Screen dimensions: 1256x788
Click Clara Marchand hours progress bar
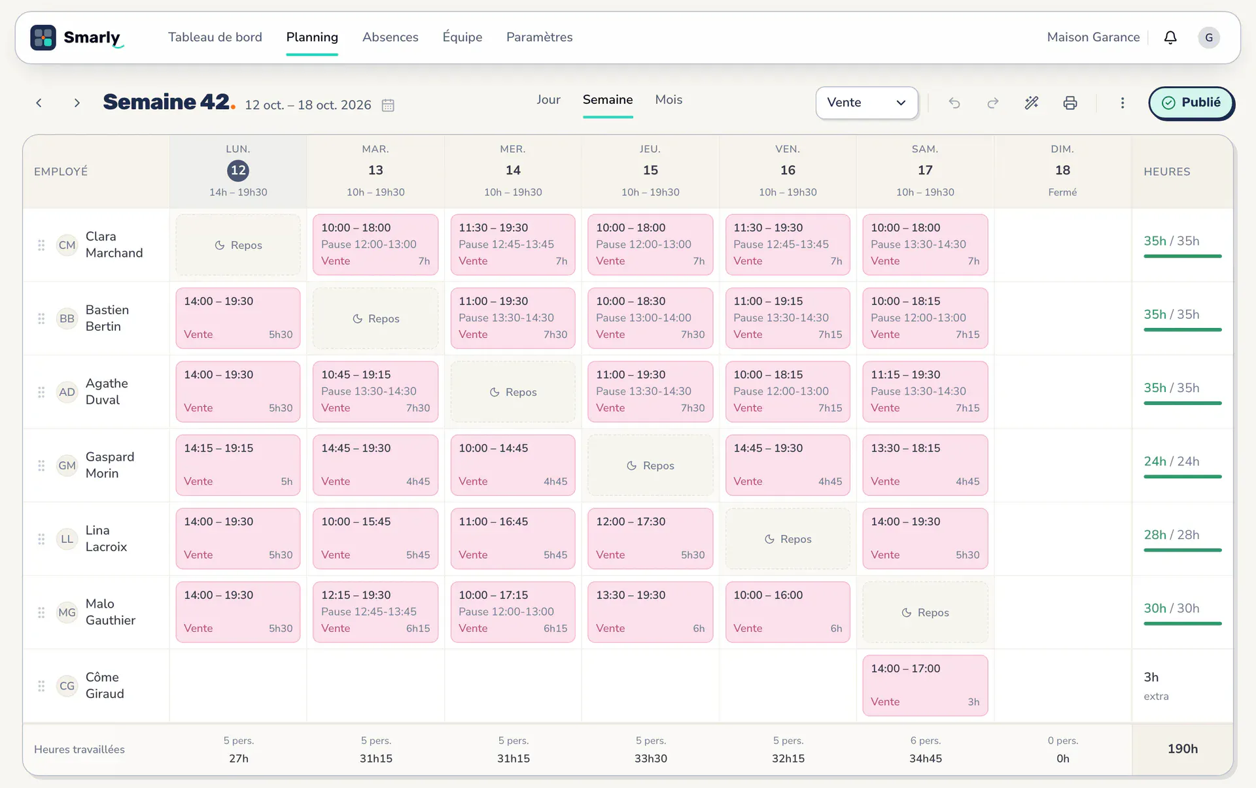(1183, 256)
